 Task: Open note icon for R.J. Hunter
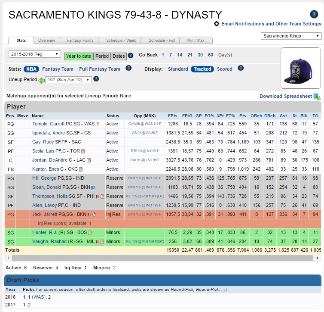90,233
